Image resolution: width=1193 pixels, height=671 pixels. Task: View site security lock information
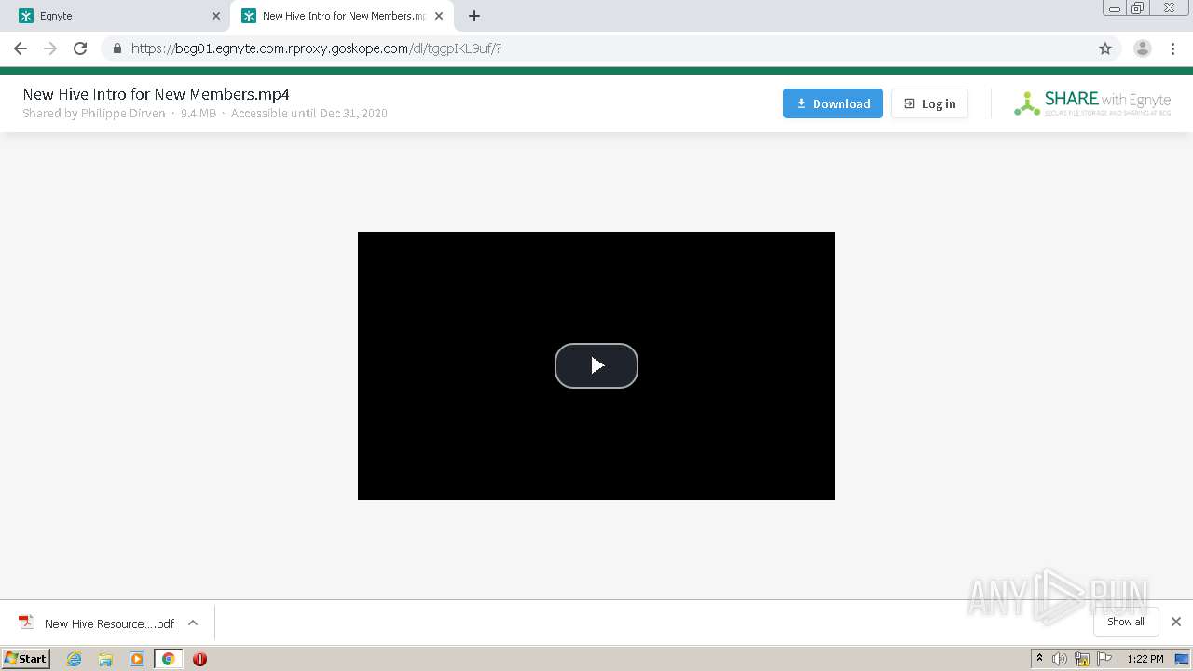pyautogui.click(x=117, y=48)
